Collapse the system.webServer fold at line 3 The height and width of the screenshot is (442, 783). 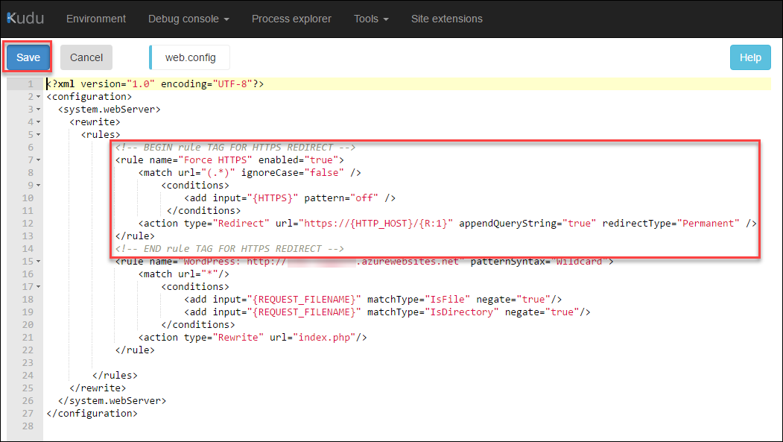point(39,110)
